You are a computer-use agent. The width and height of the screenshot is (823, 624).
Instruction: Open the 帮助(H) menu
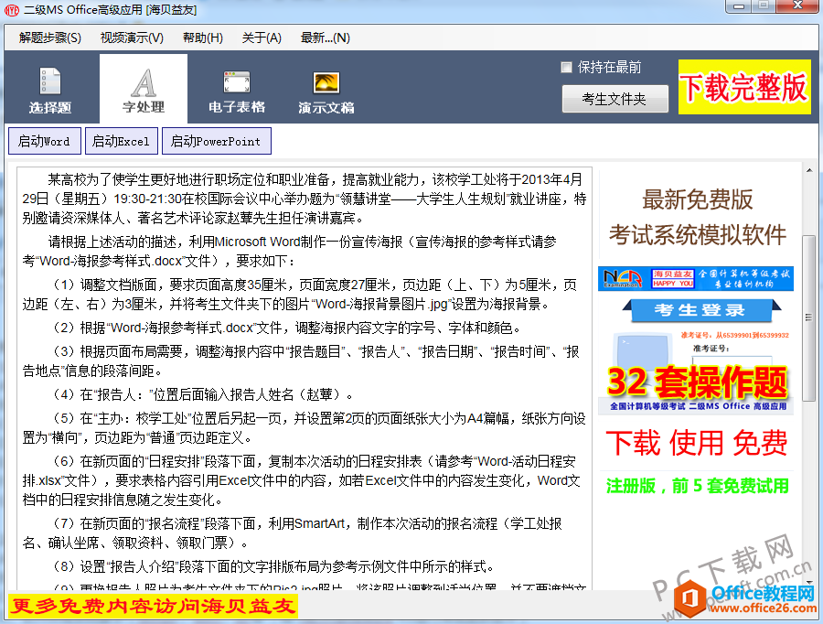pos(203,38)
